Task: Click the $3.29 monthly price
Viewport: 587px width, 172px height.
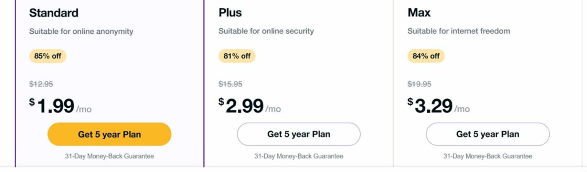Action: coord(434,106)
